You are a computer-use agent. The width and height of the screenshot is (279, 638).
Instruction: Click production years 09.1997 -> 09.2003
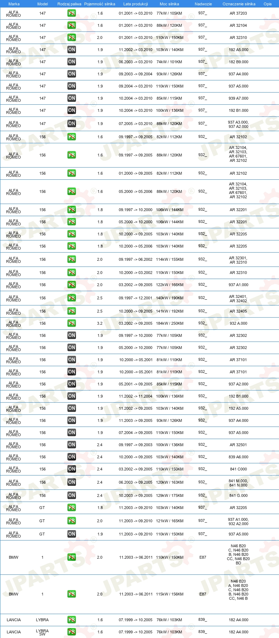pyautogui.click(x=136, y=445)
